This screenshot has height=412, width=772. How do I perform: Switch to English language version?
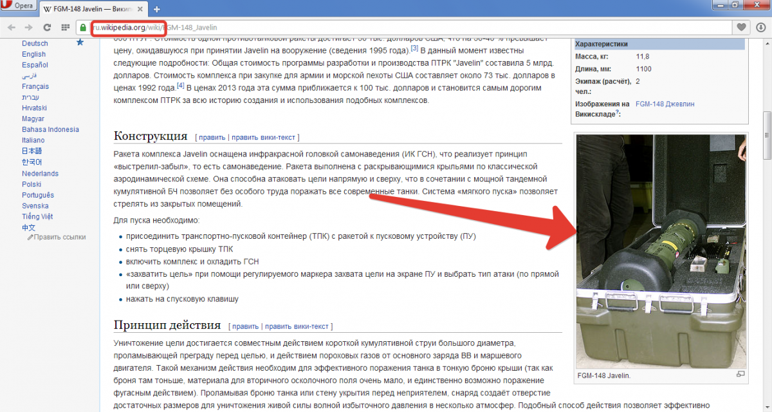pos(33,54)
